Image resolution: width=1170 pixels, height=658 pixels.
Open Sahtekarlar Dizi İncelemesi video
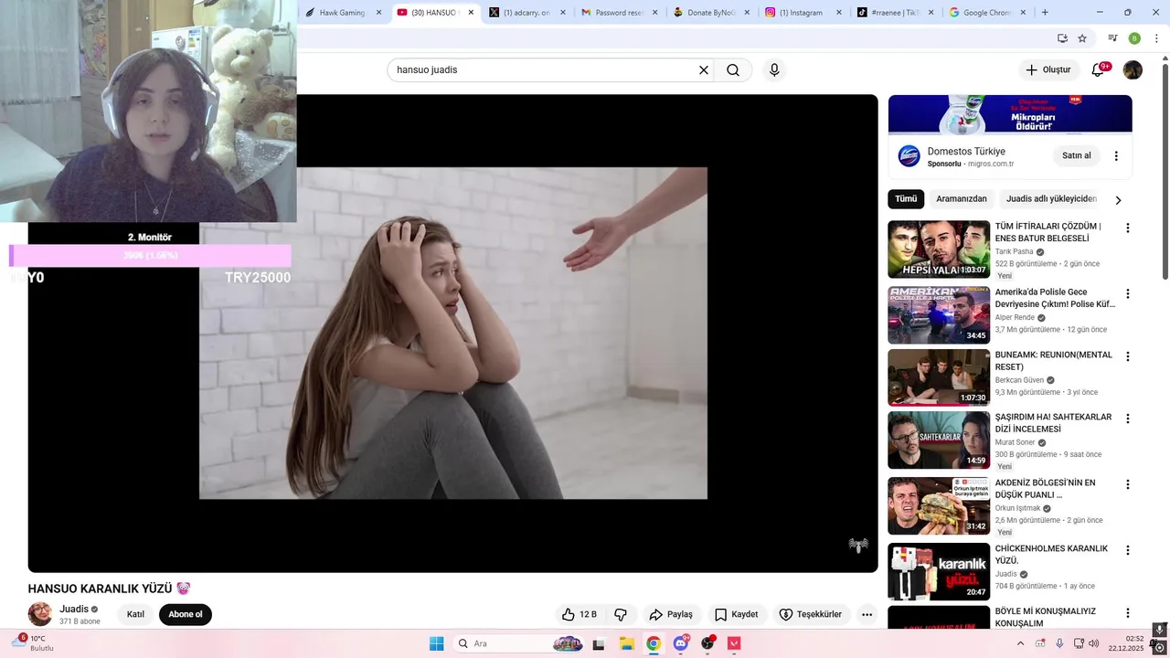(x=939, y=440)
